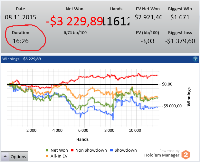The image size is (200, 162).
Task: Click the vertical Winnings axis title
Action: (189, 97)
